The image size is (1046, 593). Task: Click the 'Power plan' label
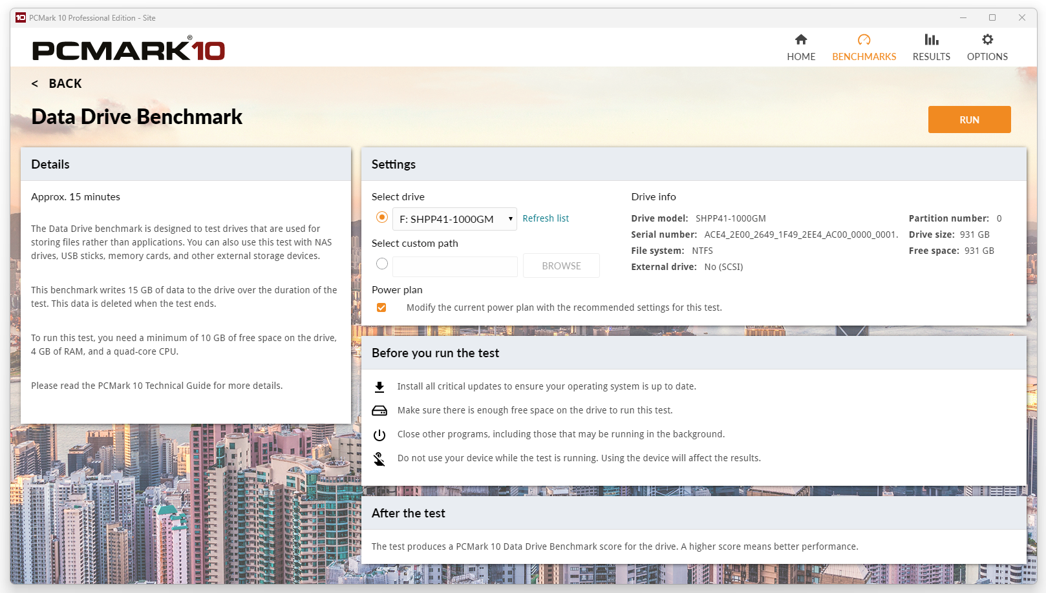point(397,290)
